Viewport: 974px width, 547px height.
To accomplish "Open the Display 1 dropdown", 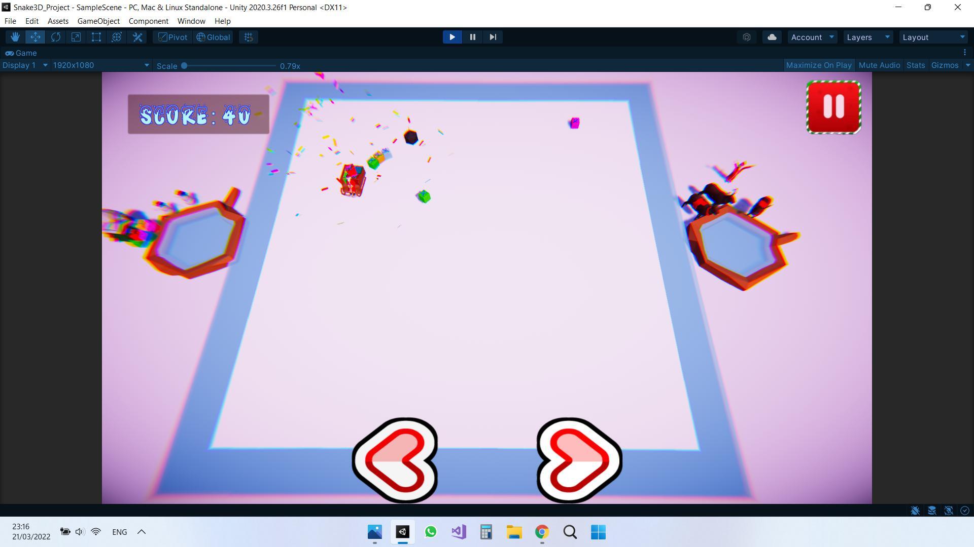I will point(24,65).
